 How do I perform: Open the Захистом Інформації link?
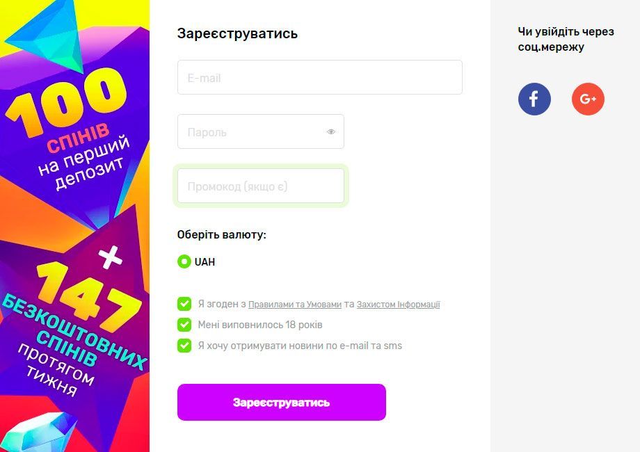(399, 305)
